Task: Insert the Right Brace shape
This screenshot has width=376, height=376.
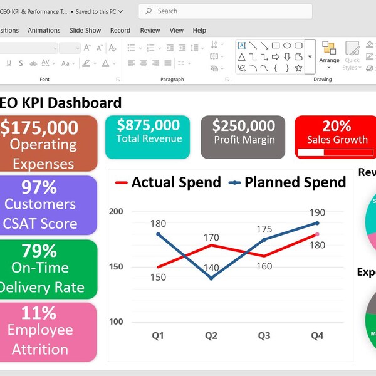Action: tap(287, 68)
